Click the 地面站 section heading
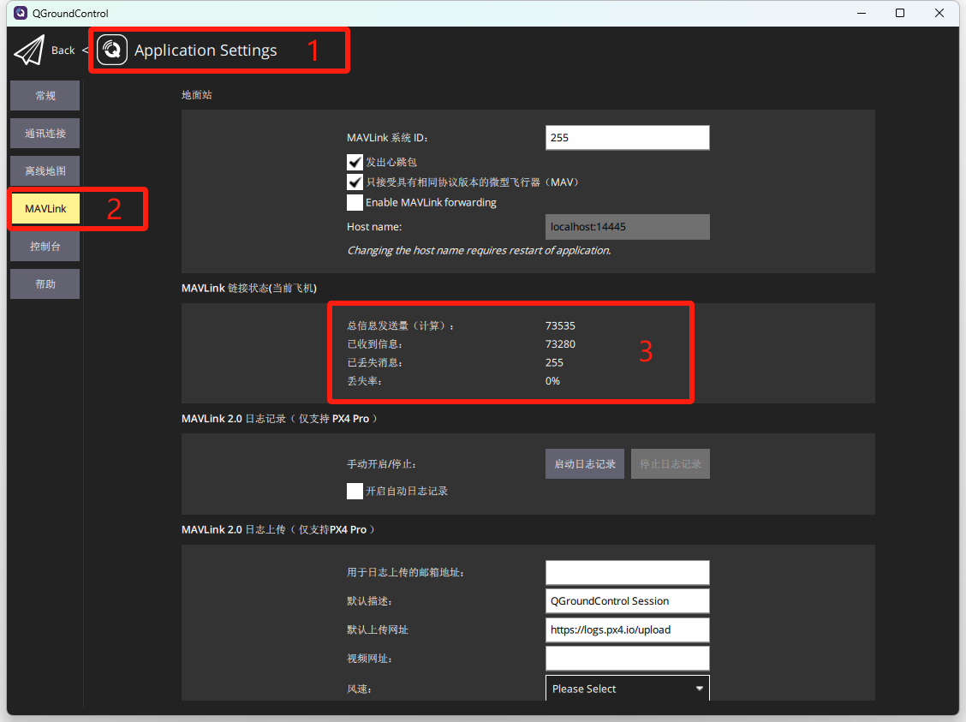Screen dimensions: 966x722 tap(196, 95)
